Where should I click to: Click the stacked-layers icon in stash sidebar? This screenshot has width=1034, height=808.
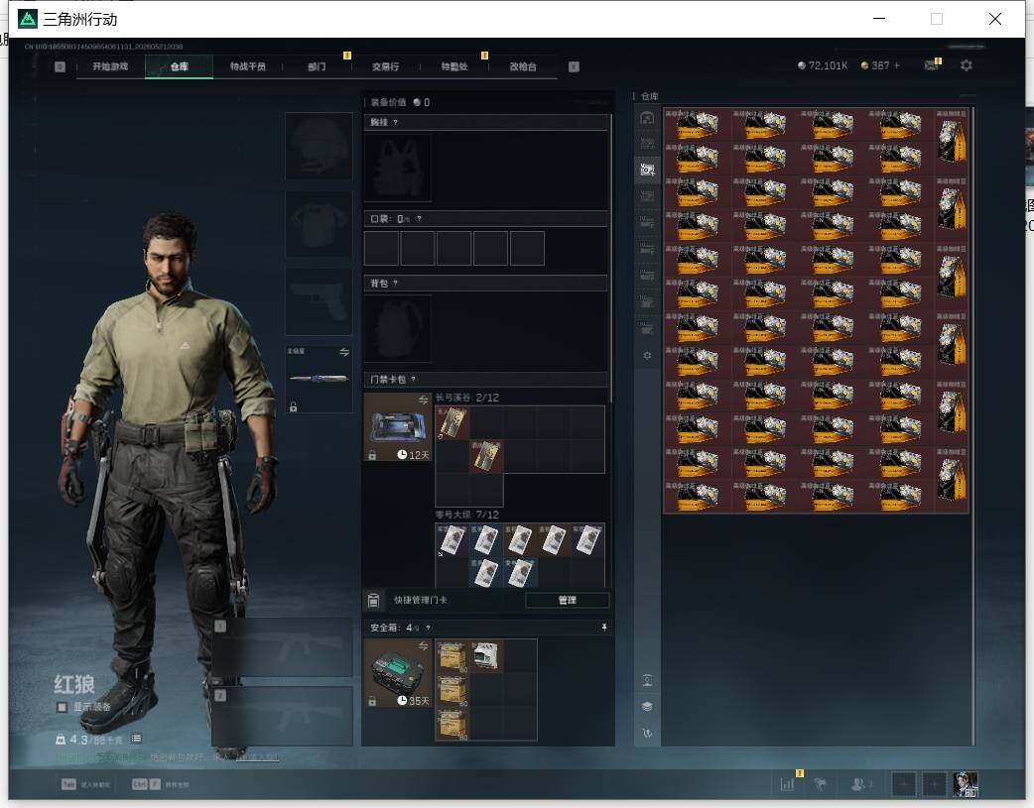pos(647,707)
